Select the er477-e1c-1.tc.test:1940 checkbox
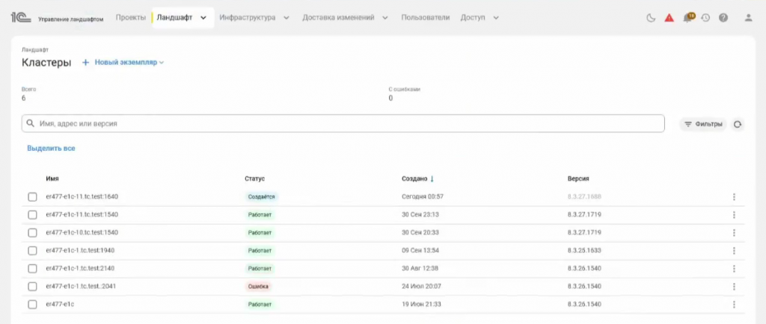Screen dimensions: 766x324 [x=32, y=251]
